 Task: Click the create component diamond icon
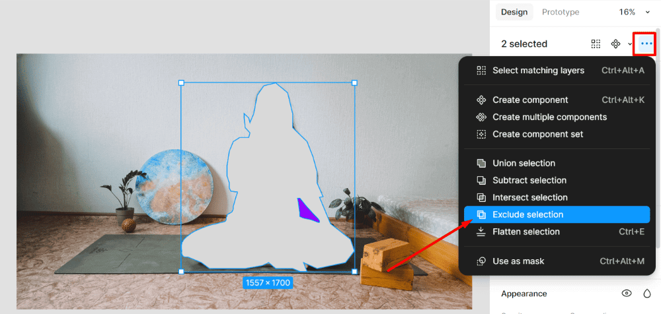click(x=616, y=44)
